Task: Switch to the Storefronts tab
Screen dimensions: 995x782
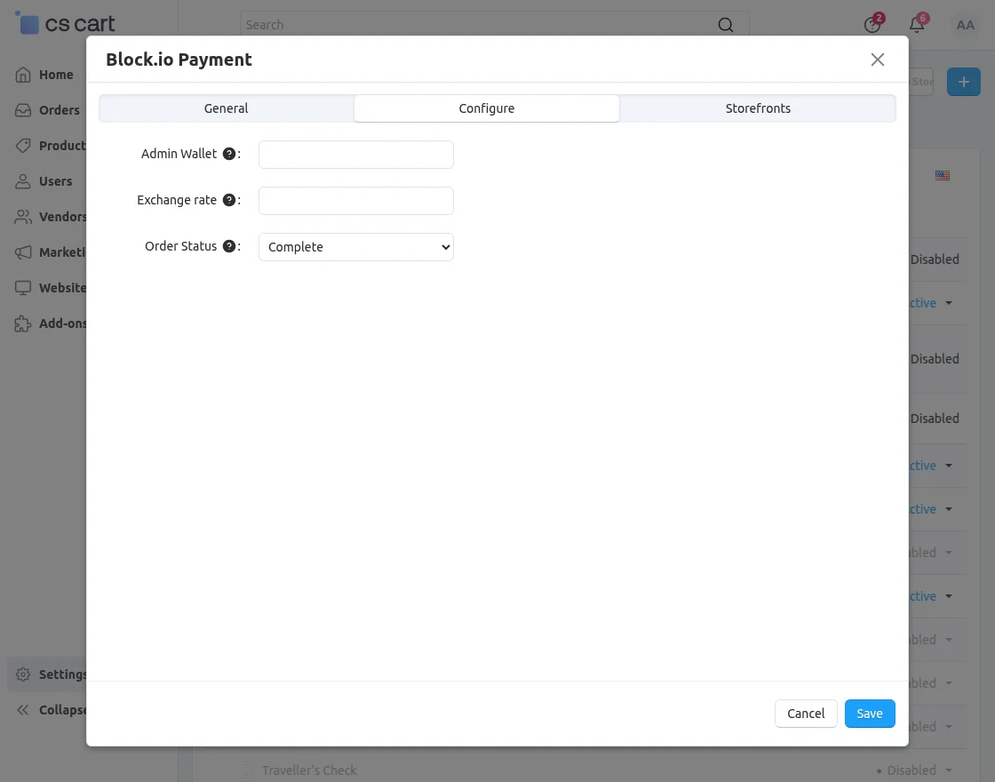Action: pyautogui.click(x=758, y=108)
